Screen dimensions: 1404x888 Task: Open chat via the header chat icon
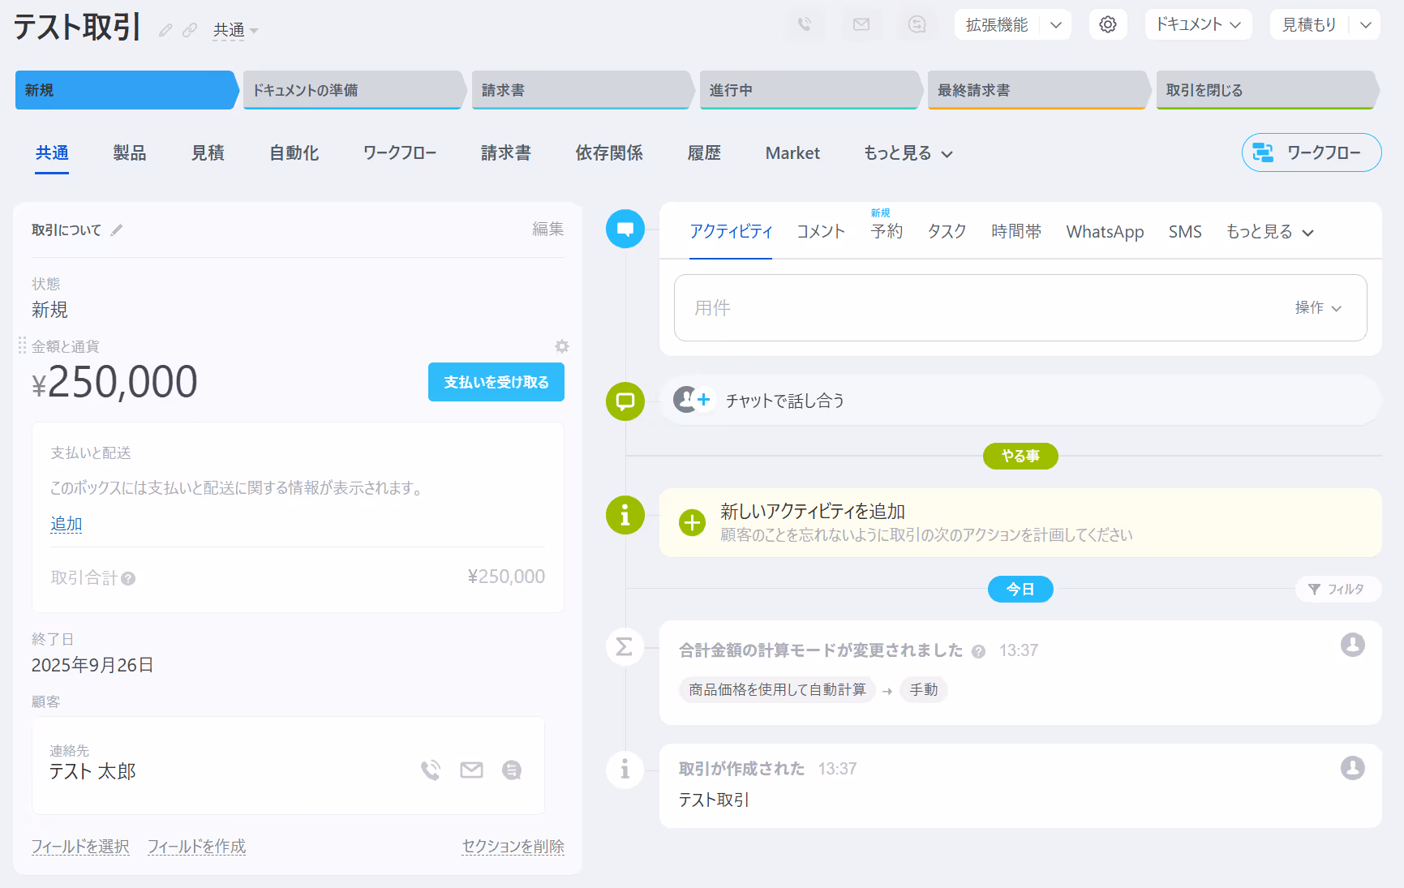coord(917,24)
